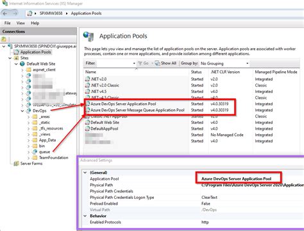This screenshot has height=231, width=304.
Task: Select Default Web Site globe icon
Action: coord(22,64)
